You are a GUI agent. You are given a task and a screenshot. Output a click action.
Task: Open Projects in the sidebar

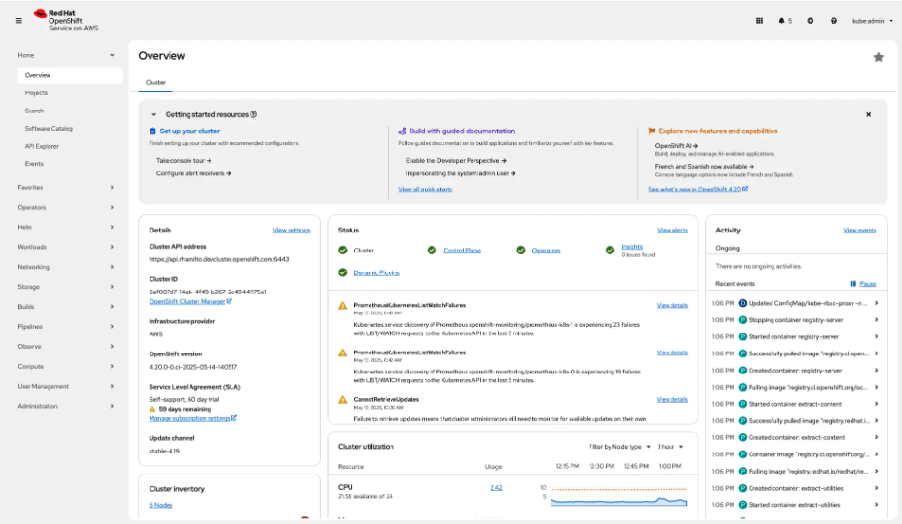tap(36, 93)
